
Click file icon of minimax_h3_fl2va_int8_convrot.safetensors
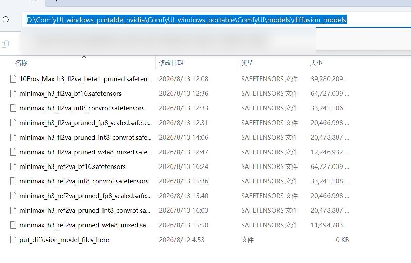click(x=13, y=108)
